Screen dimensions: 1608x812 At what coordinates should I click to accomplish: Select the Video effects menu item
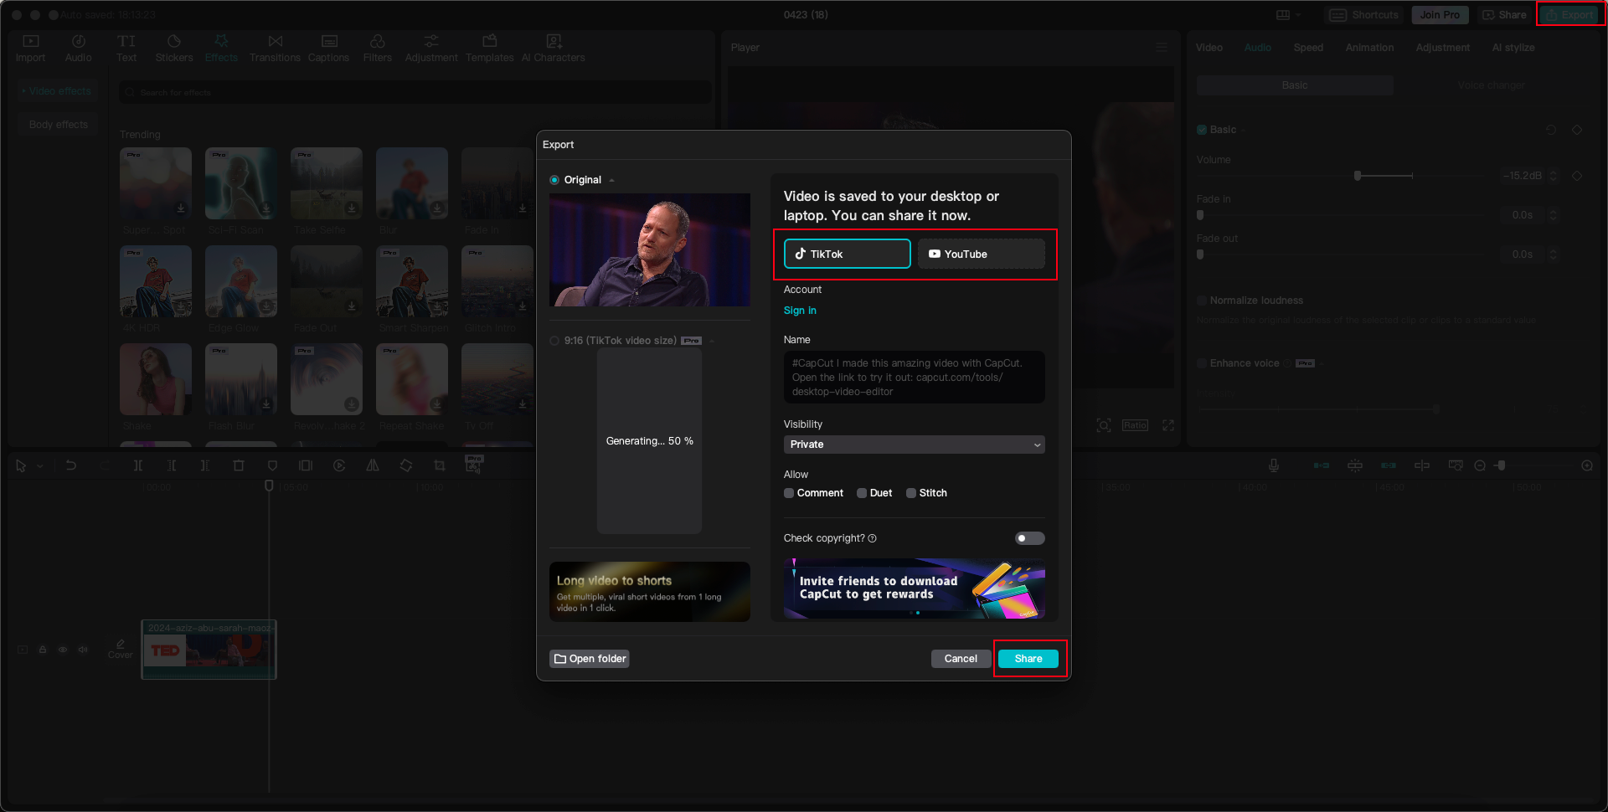tap(57, 90)
